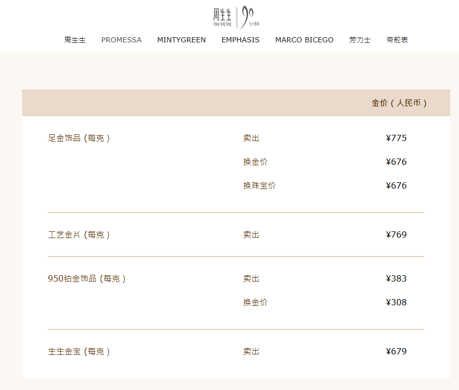The height and width of the screenshot is (390, 459).
Task: Select the 生生金宝 (每克) row label
Action: point(79,351)
